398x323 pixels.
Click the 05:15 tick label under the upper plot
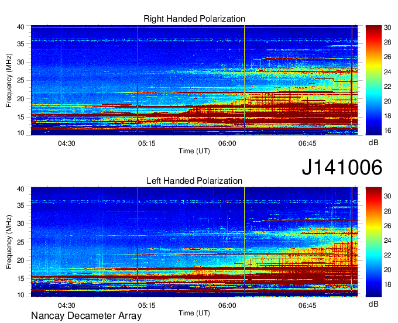(147, 143)
